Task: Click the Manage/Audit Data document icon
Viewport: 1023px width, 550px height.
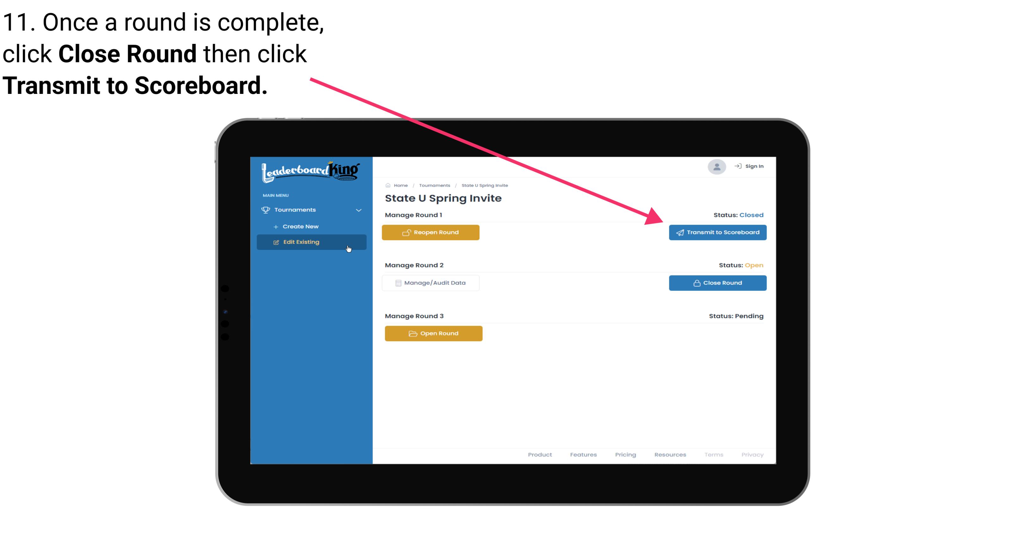Action: click(398, 283)
